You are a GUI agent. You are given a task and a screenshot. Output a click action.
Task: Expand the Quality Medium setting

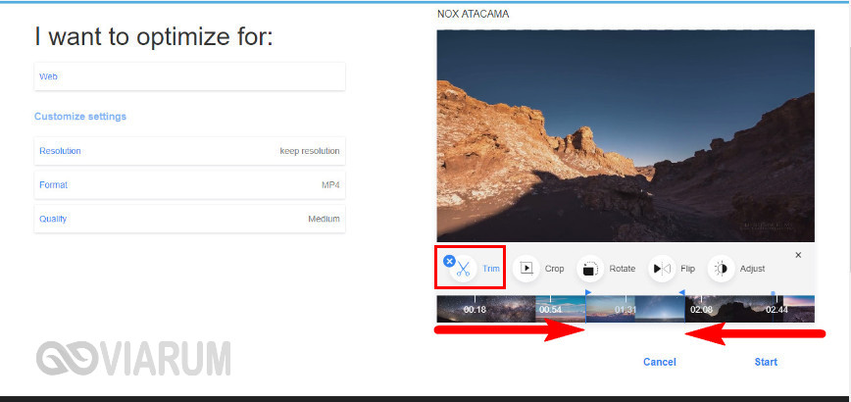(189, 219)
